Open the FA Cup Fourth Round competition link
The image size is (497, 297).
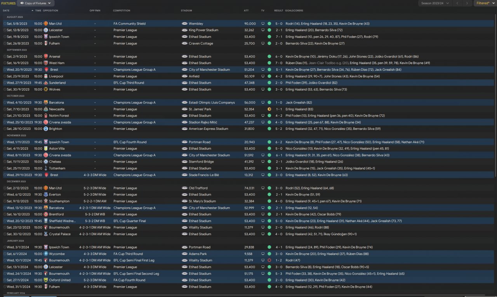(x=129, y=280)
